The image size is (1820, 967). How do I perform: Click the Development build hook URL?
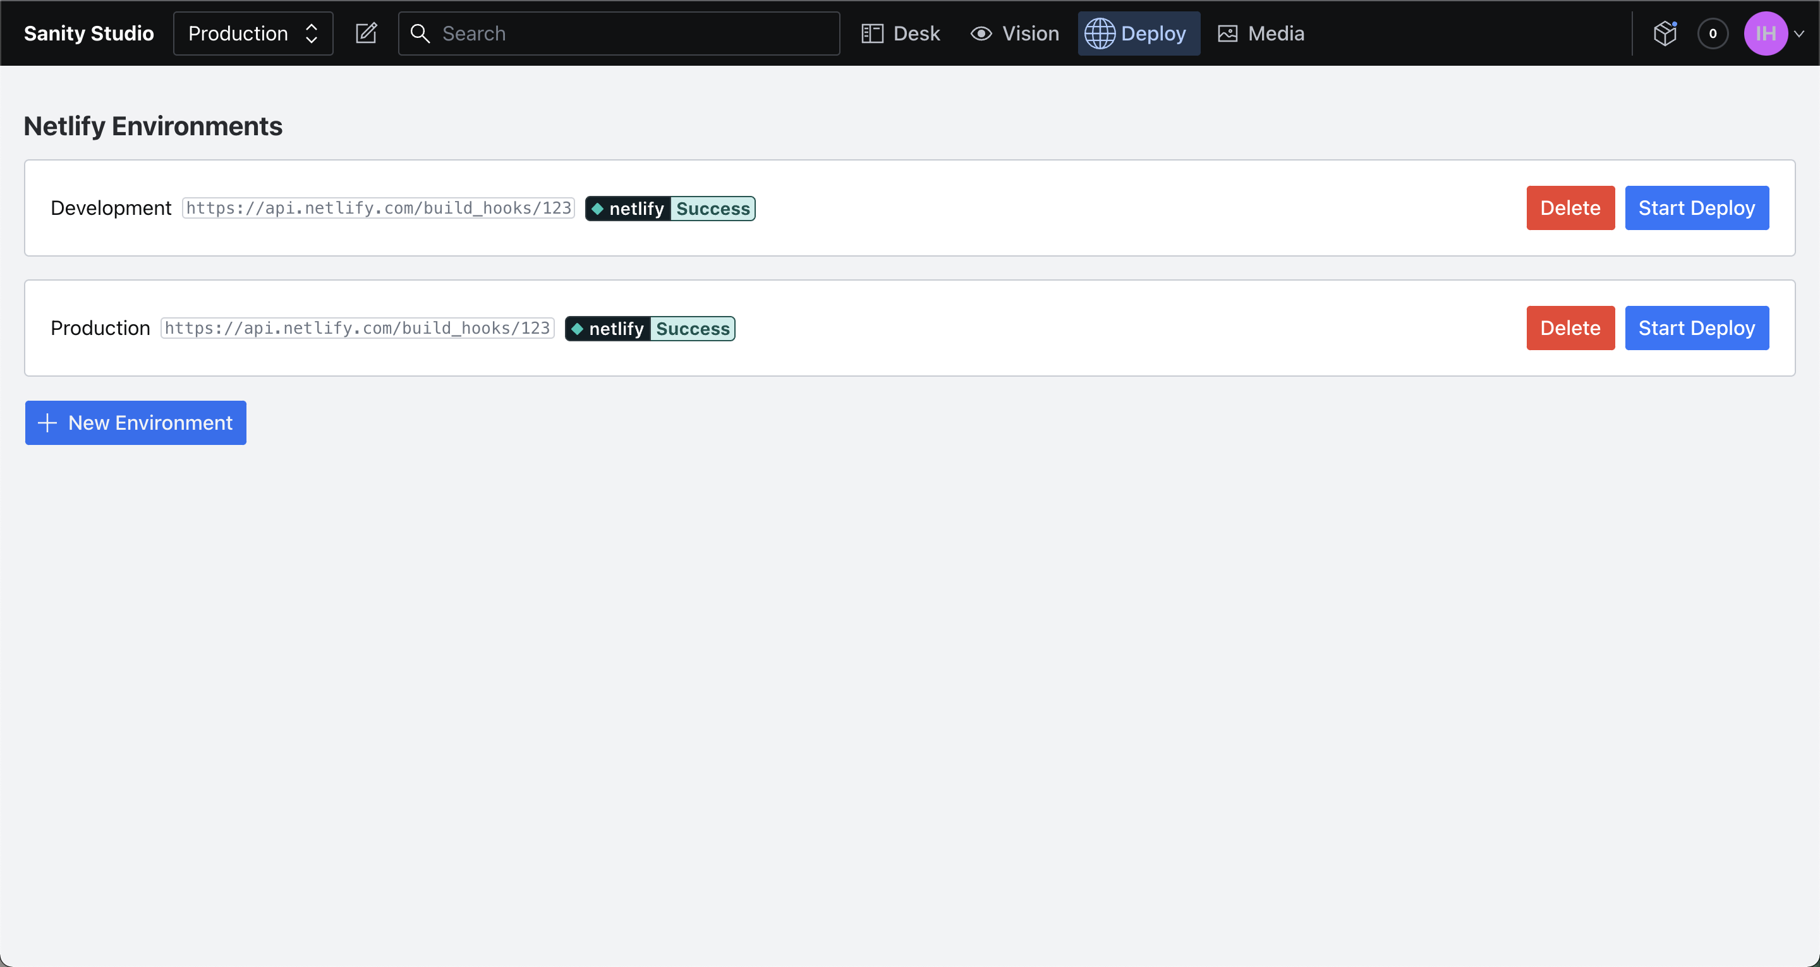pyautogui.click(x=379, y=208)
